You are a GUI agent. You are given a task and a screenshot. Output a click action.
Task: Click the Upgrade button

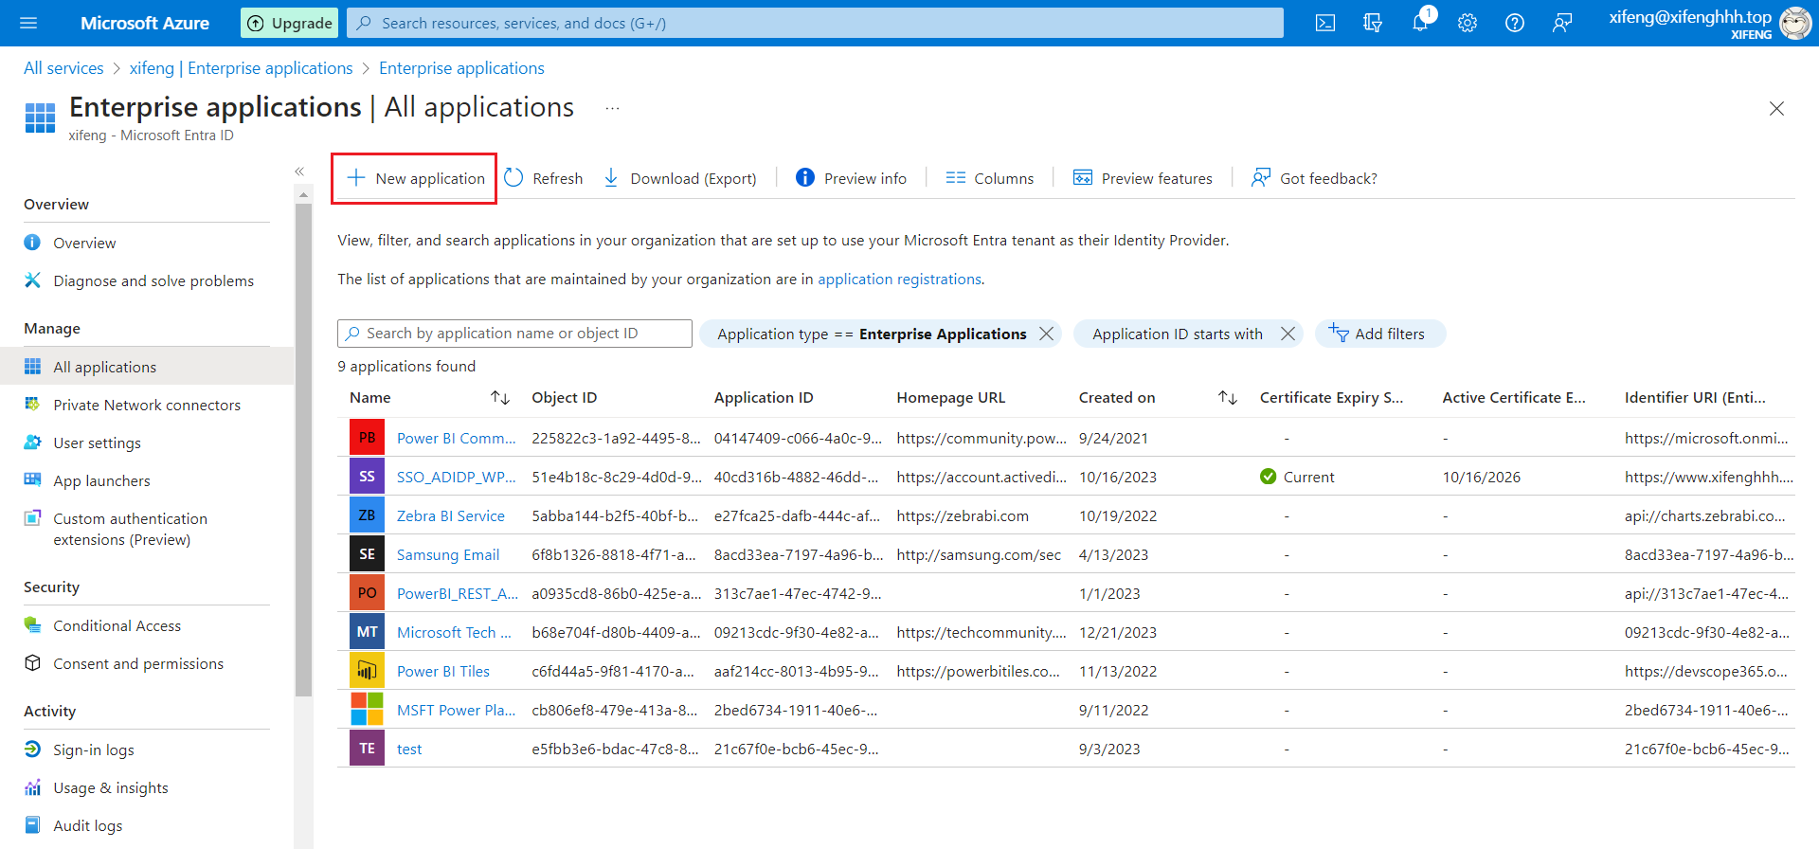[290, 23]
